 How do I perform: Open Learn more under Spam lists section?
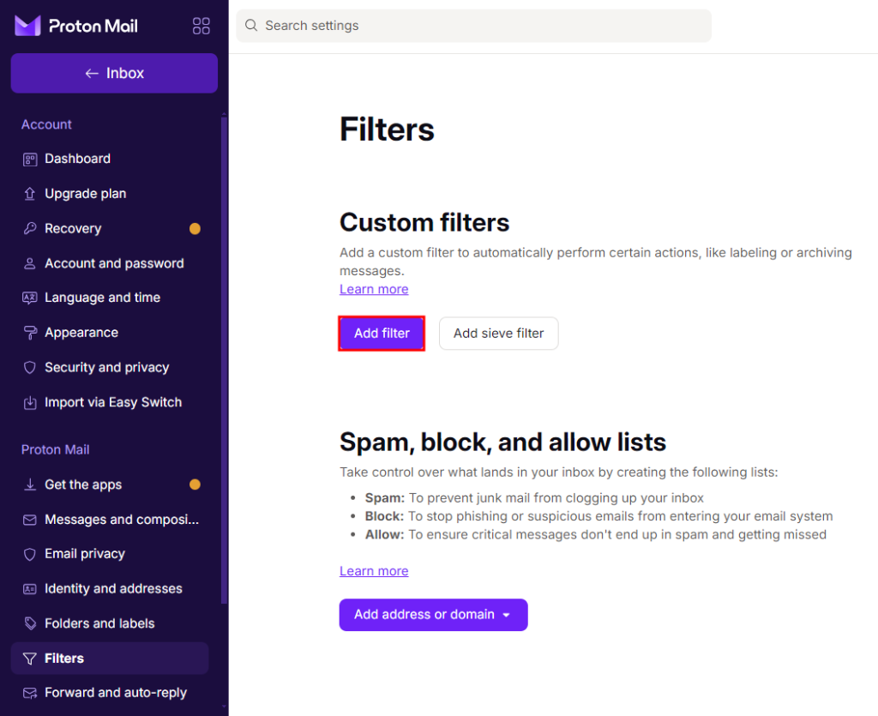pos(374,570)
